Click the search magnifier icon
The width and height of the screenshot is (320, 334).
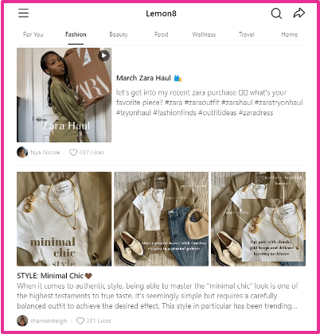[276, 14]
